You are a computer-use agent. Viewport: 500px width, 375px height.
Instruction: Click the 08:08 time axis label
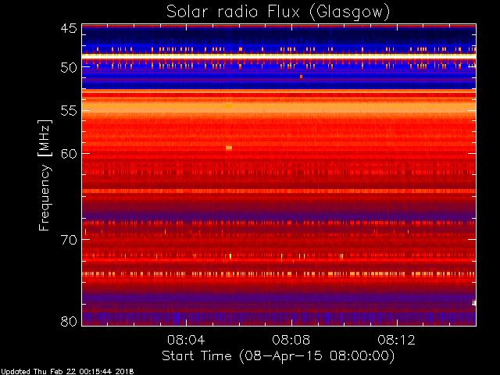[x=291, y=340]
